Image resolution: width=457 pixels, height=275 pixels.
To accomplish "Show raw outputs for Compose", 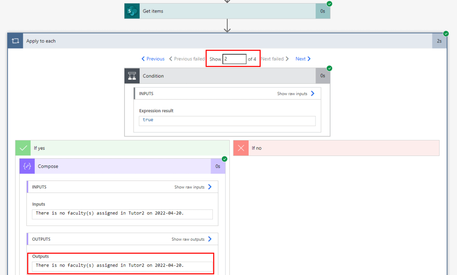I will (x=191, y=239).
